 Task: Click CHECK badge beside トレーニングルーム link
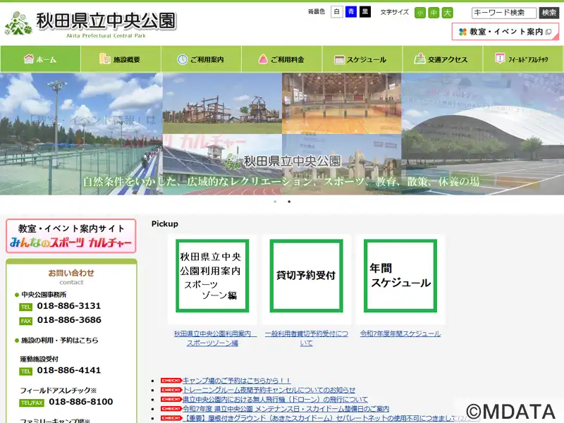pyautogui.click(x=171, y=390)
